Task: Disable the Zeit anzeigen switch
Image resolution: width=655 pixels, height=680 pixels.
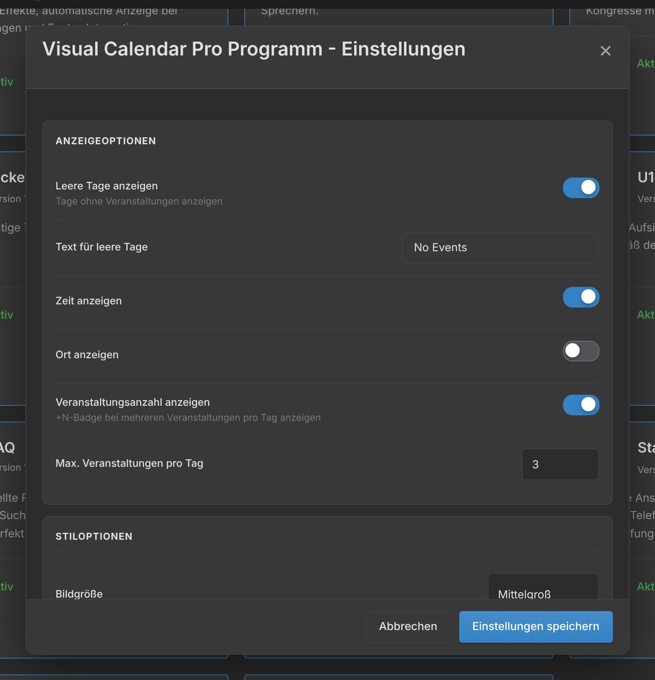Action: pos(581,297)
